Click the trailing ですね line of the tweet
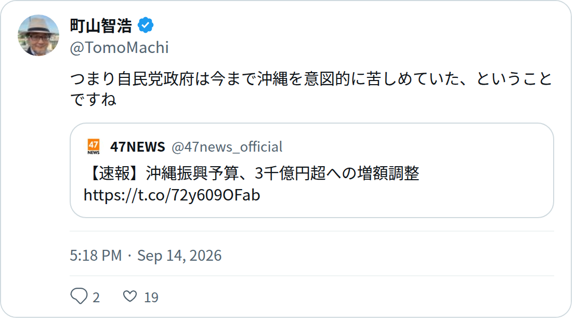 tap(93, 100)
